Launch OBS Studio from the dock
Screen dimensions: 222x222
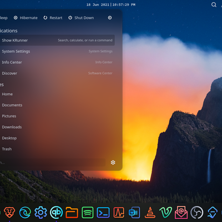pyautogui.click(x=197, y=213)
